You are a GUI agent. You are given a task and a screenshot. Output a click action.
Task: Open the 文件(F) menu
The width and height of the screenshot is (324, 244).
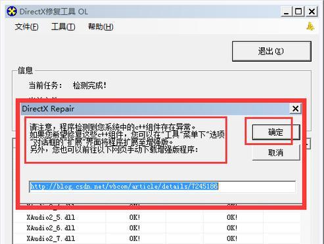pyautogui.click(x=26, y=27)
